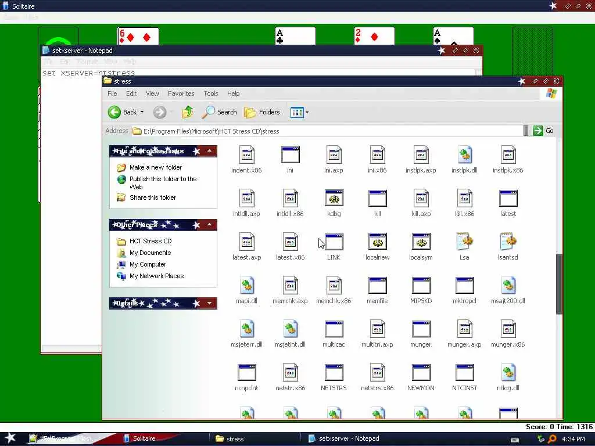Viewport: 595px width, 446px height.
Task: Open My Network Places link
Action: pyautogui.click(x=157, y=276)
